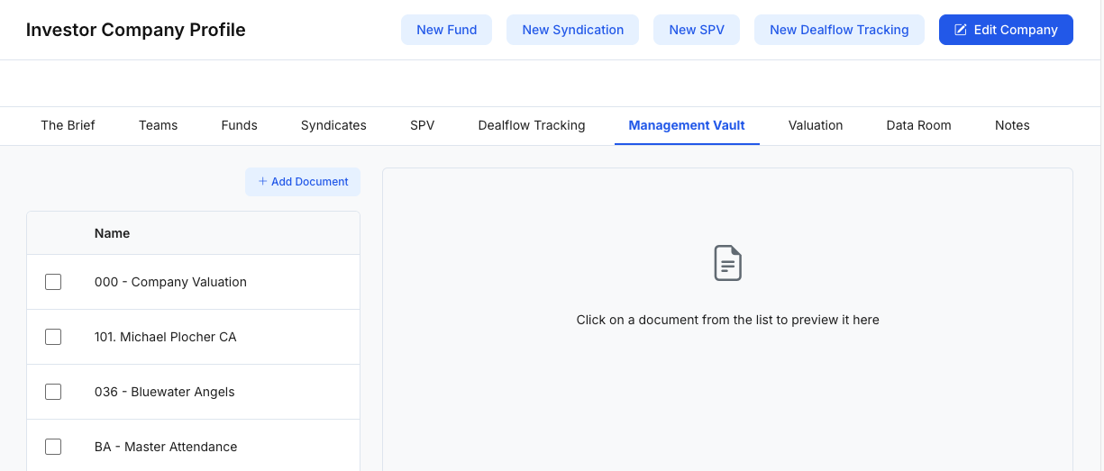This screenshot has width=1104, height=471.
Task: Toggle the BA - Master Attendance checkbox
Action: coord(53,447)
